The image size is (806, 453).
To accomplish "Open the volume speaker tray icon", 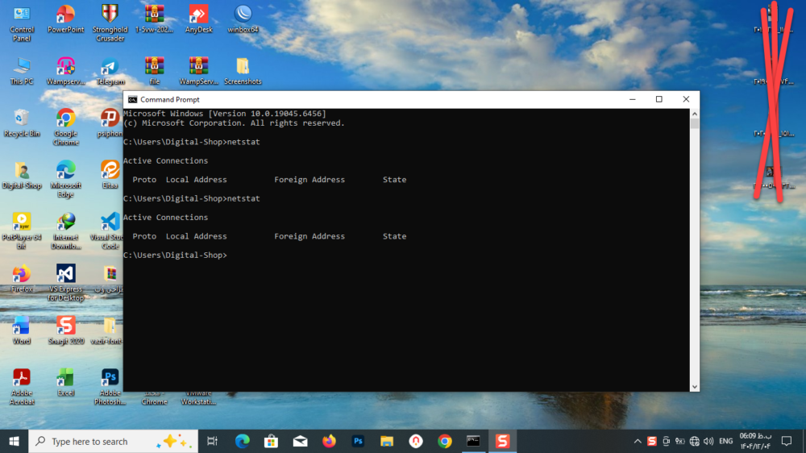I will [708, 441].
